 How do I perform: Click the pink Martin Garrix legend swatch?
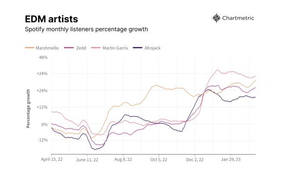95,48
